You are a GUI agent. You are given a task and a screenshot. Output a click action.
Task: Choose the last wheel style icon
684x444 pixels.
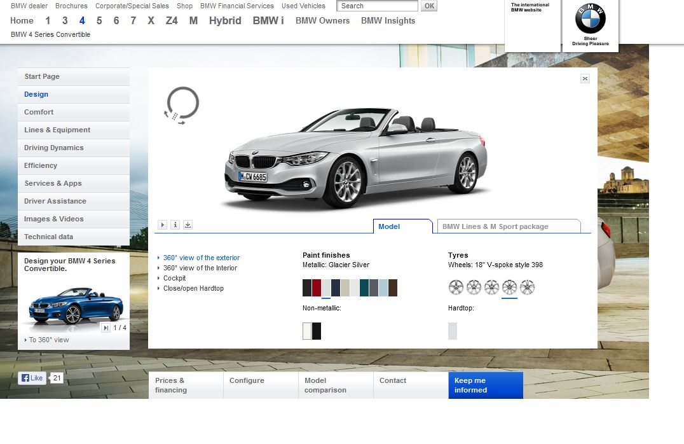(527, 288)
